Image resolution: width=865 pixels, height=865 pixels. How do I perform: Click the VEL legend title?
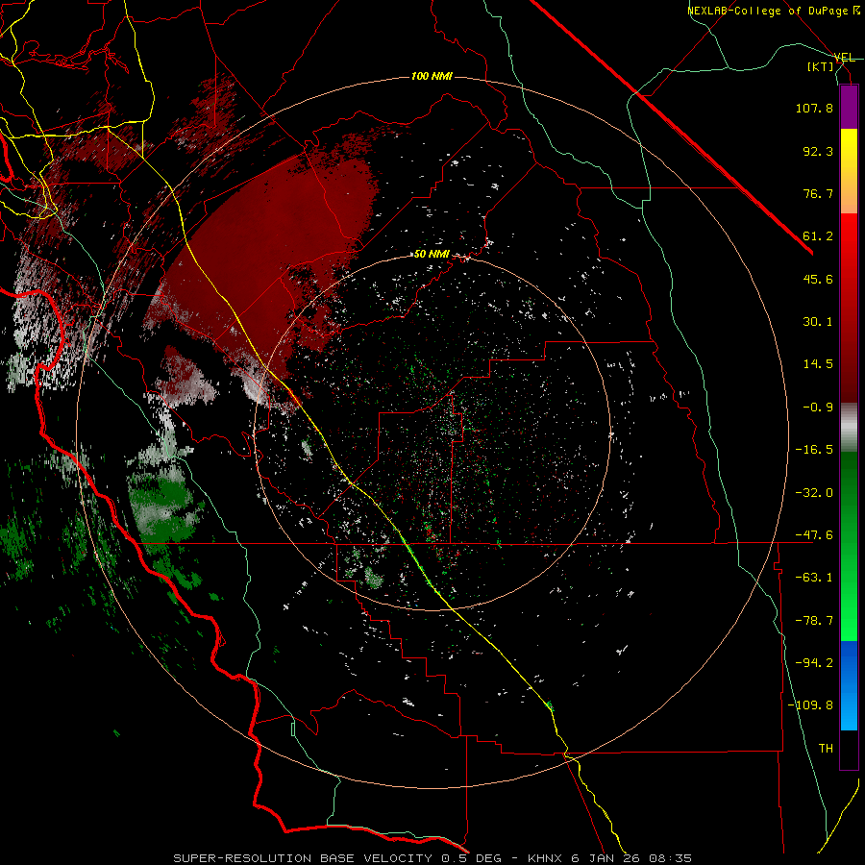click(844, 58)
